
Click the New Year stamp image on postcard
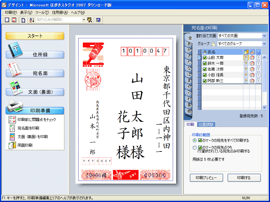93,54
